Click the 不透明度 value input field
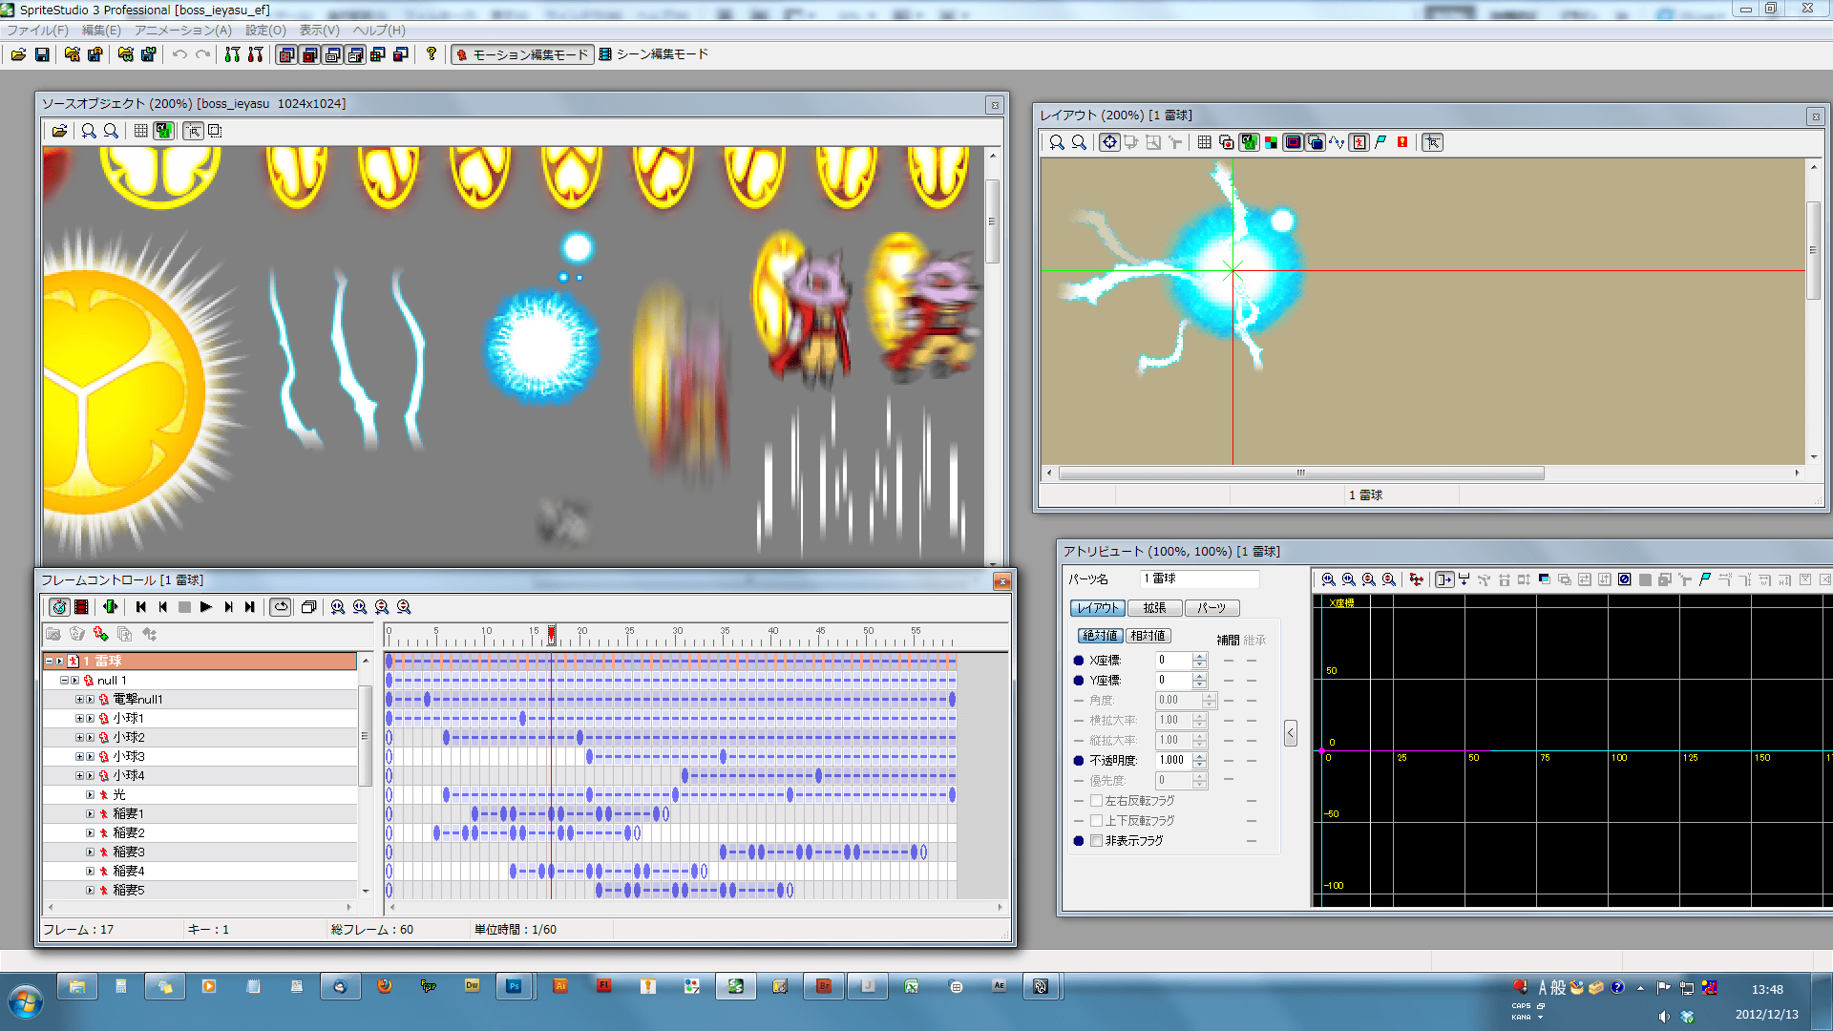This screenshot has height=1031, width=1833. point(1173,761)
